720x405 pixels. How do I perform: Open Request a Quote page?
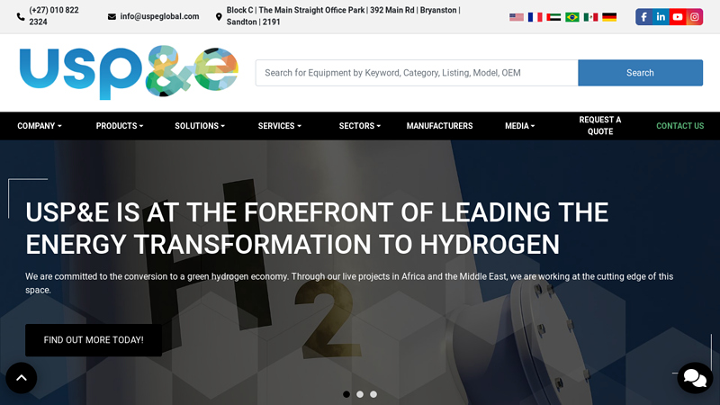(600, 126)
